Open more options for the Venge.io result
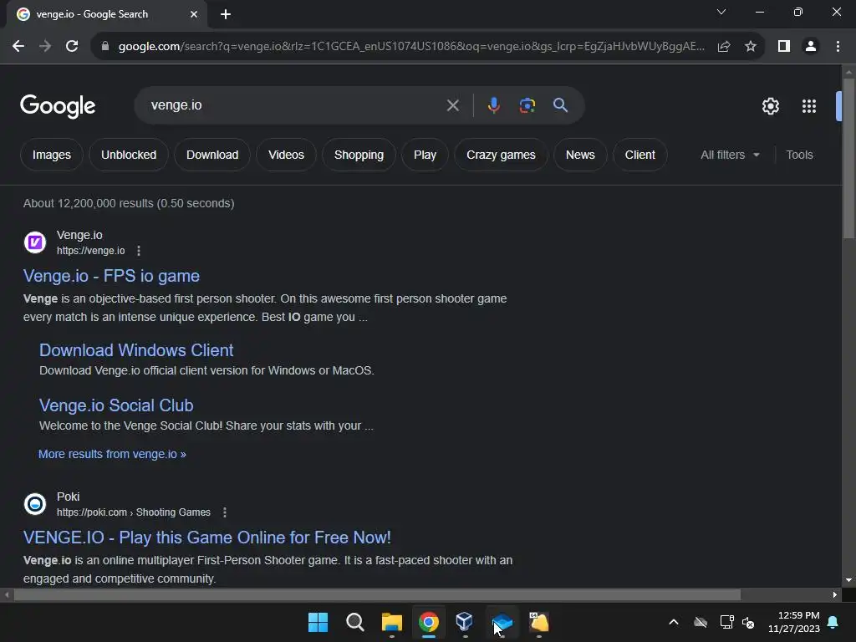 (139, 251)
